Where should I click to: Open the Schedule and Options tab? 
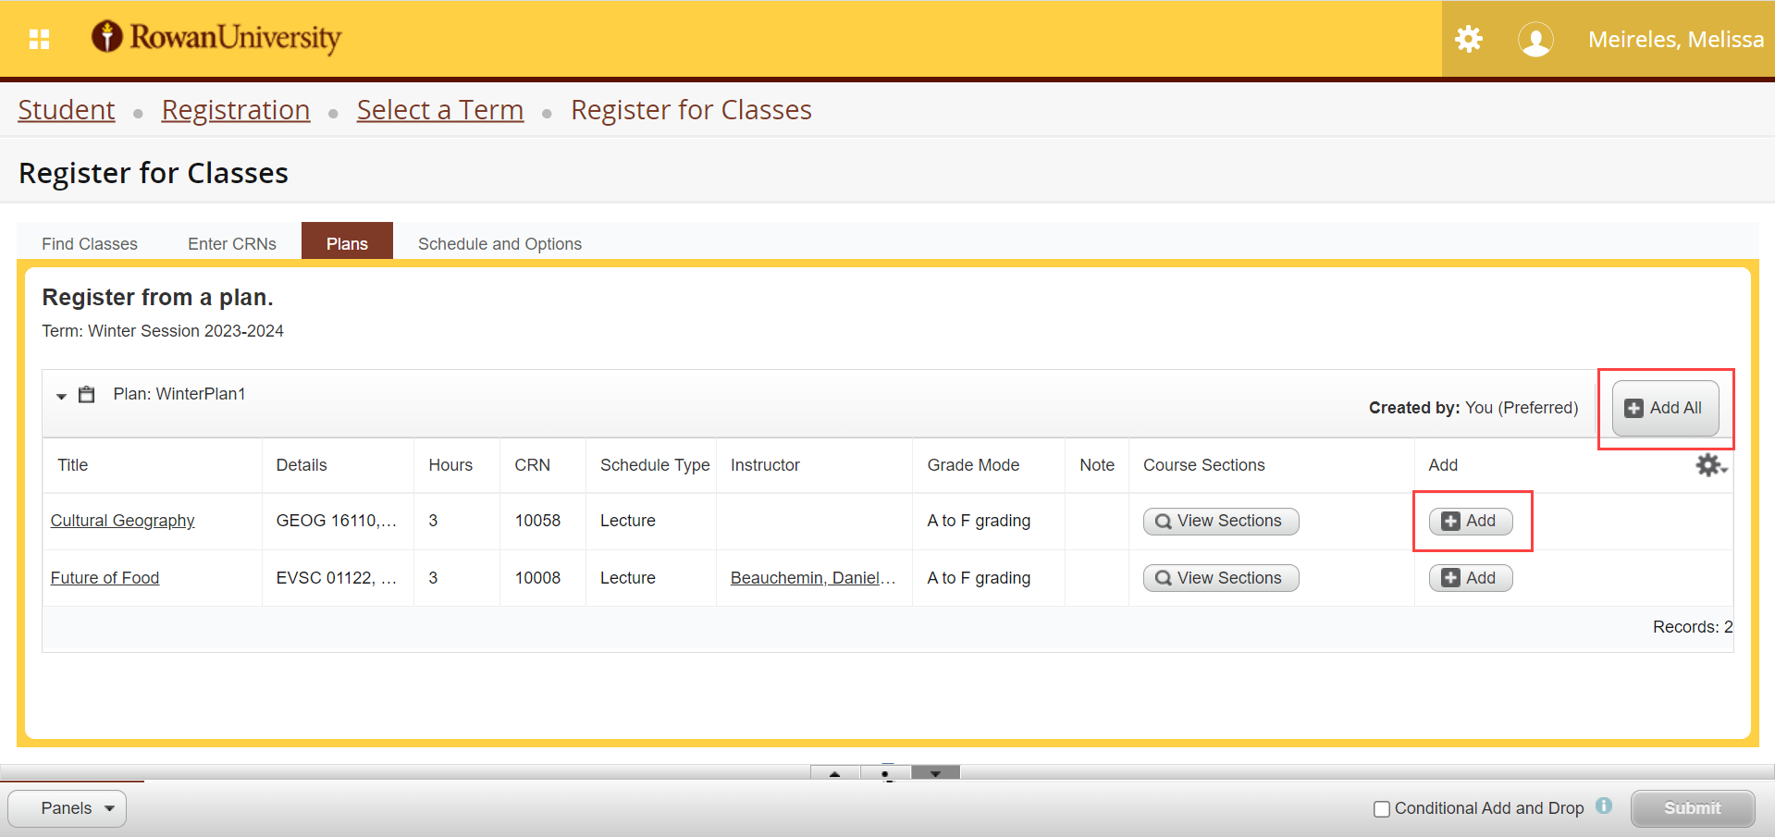click(x=499, y=244)
